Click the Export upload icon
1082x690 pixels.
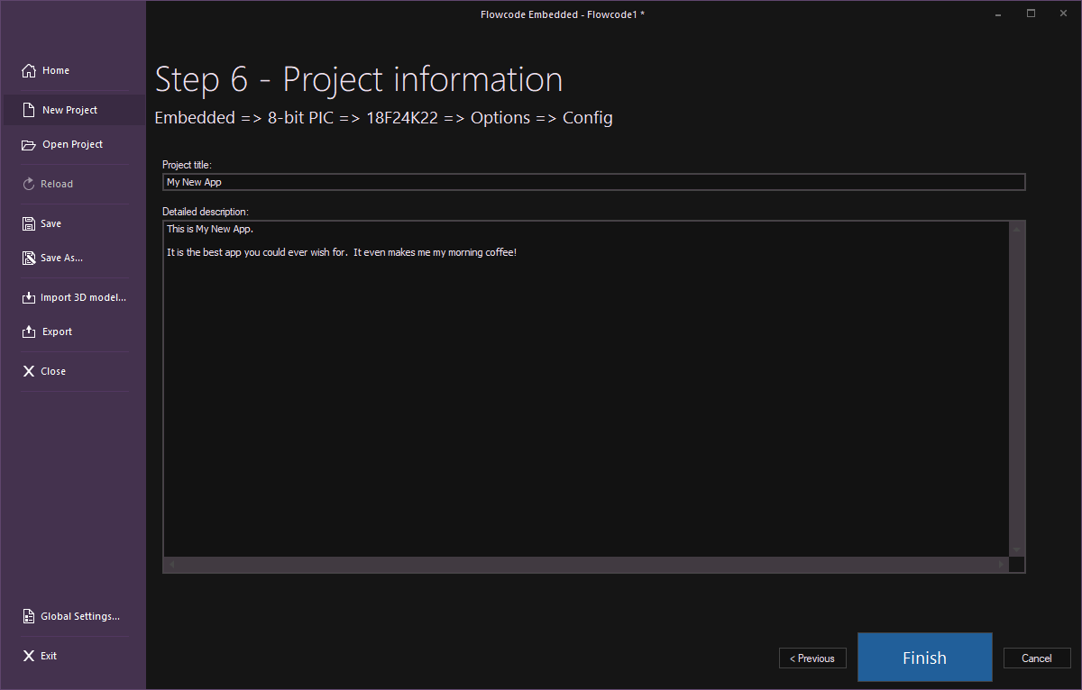[29, 331]
